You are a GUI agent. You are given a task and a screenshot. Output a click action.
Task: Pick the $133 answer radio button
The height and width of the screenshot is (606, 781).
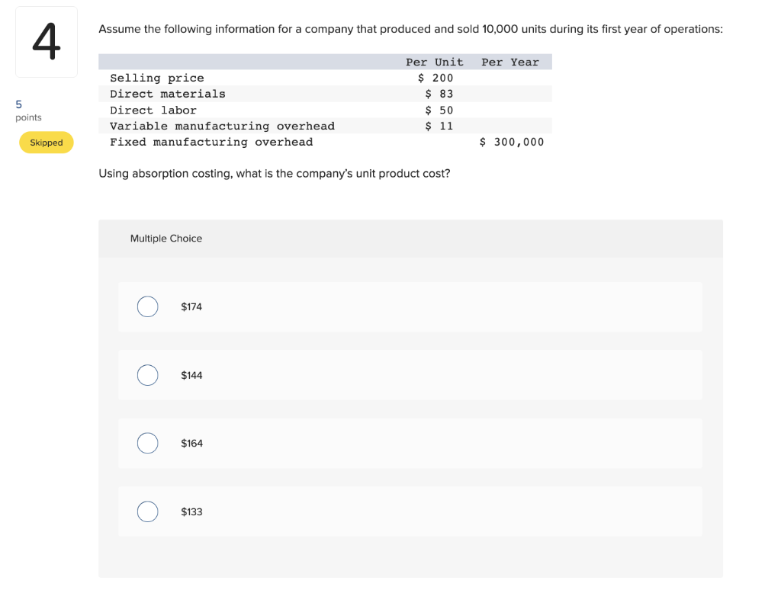coord(147,511)
